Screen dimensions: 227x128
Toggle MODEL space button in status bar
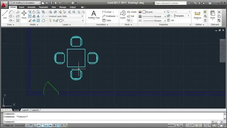[x=171, y=126]
